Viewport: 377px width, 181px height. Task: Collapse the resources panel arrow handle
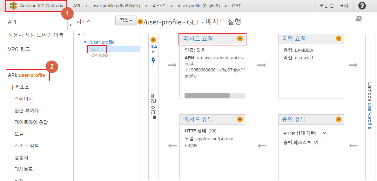pyautogui.click(x=71, y=25)
